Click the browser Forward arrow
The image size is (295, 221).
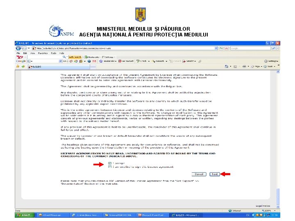click(x=24, y=48)
